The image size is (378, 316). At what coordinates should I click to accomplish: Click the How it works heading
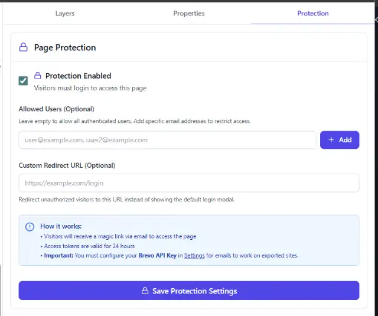(61, 226)
